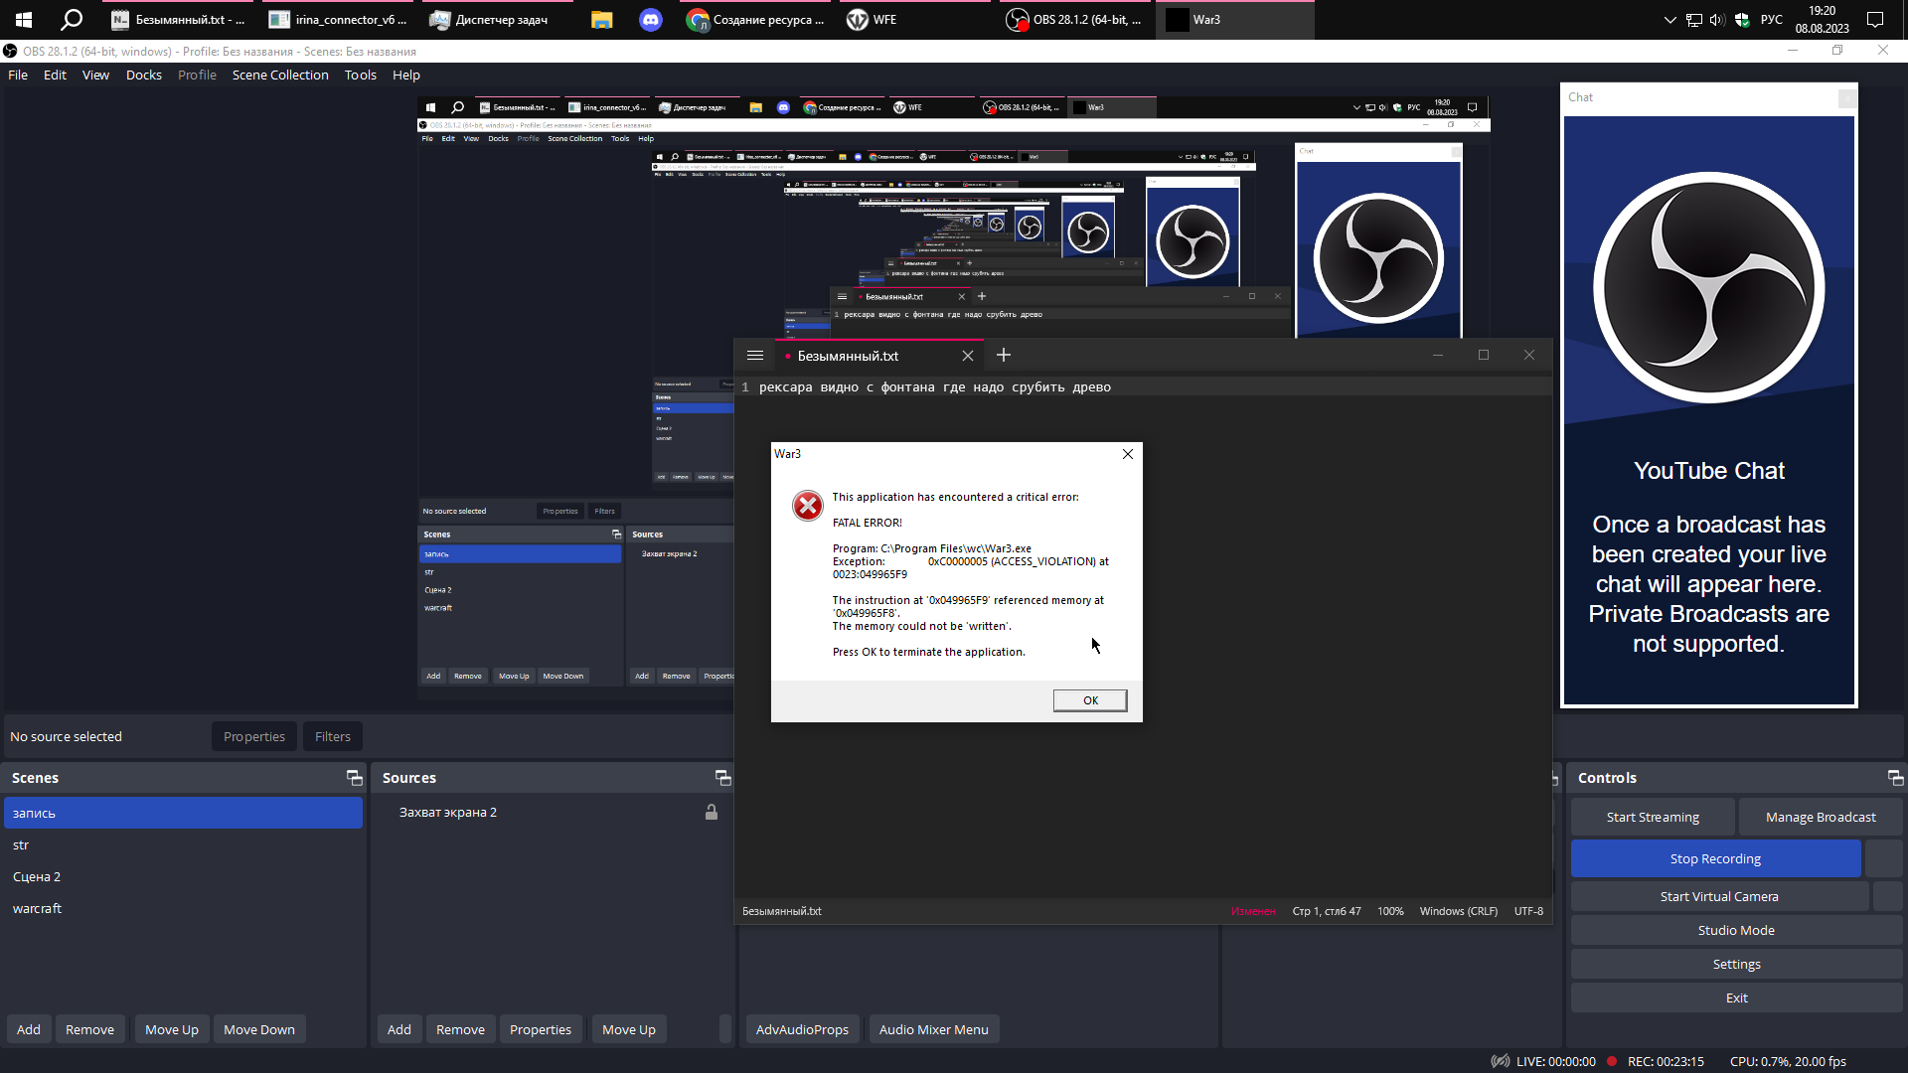The image size is (1908, 1073).
Task: Open the View menu in OBS
Action: [x=95, y=75]
